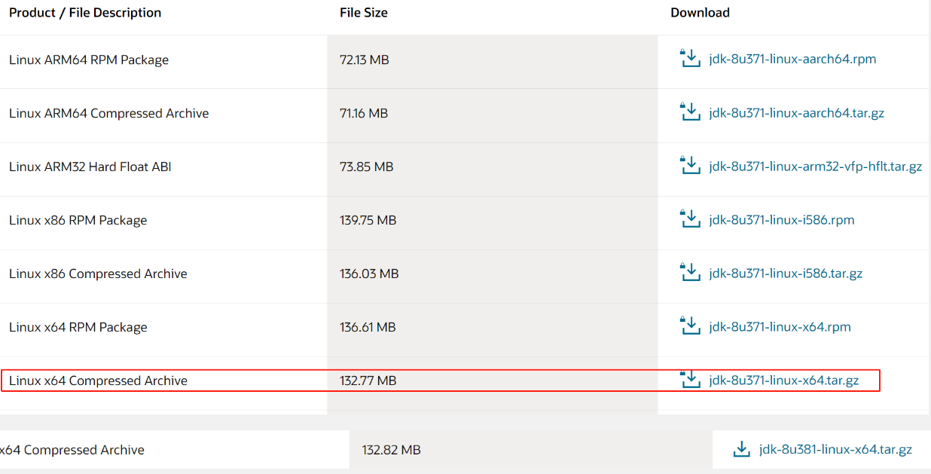
Task: Select Linux ARM64 RPM Package text
Action: pyautogui.click(x=89, y=60)
